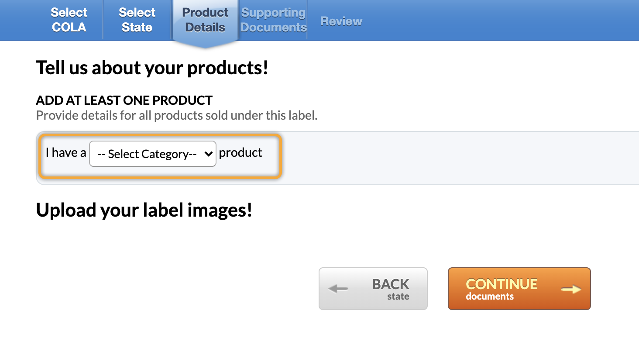Go to the Select State step

coord(137,20)
